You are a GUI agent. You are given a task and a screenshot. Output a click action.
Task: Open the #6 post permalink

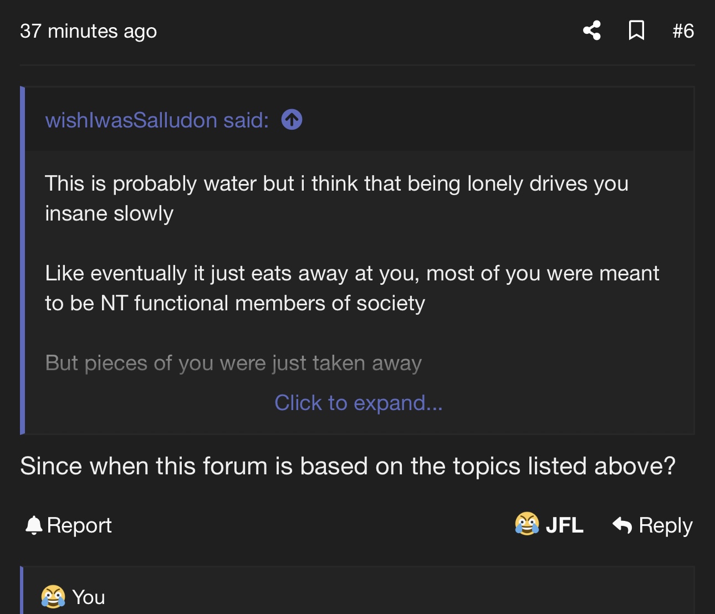pos(683,31)
